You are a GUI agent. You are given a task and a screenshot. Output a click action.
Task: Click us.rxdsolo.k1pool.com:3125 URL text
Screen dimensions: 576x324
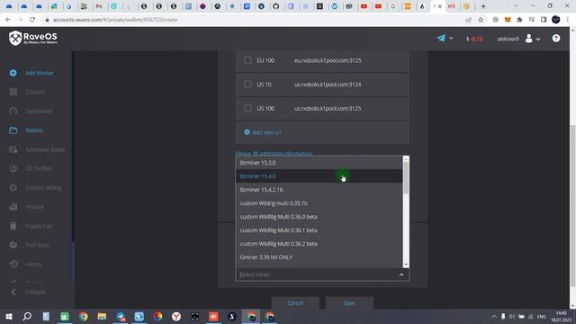(x=328, y=109)
